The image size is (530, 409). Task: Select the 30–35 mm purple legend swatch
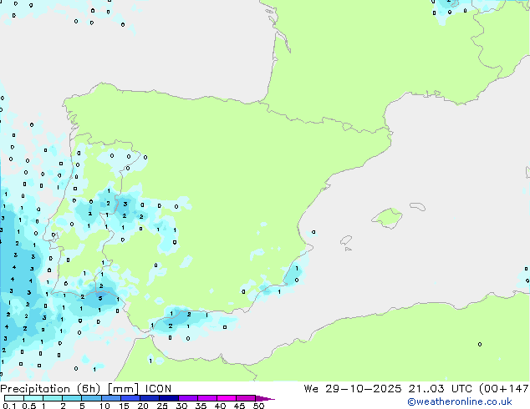[187, 398]
